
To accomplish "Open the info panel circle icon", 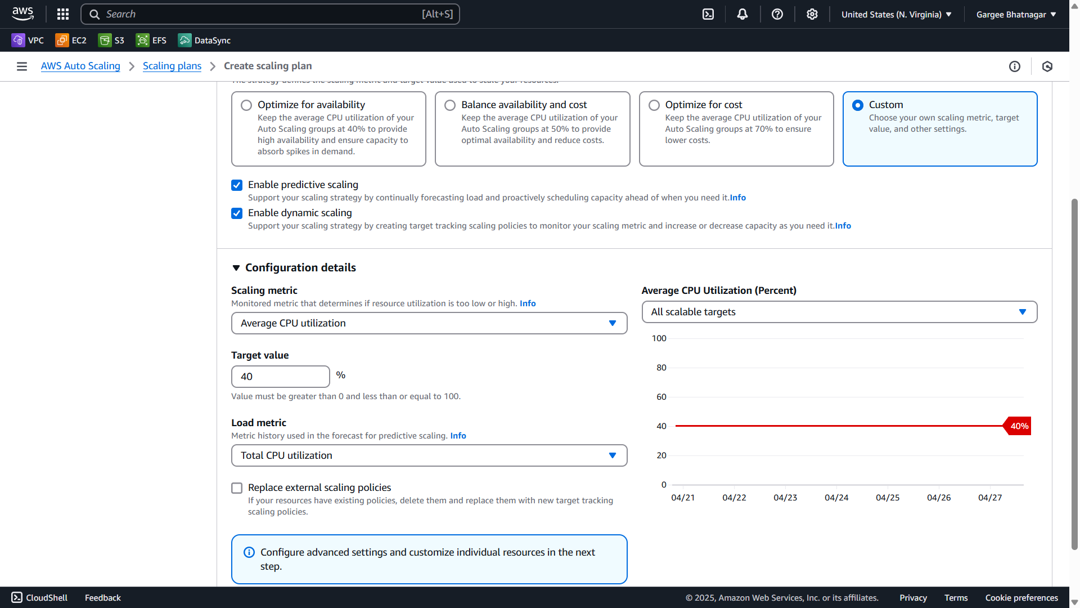I will 1015,66.
